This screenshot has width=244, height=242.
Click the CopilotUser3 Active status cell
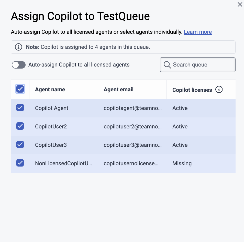tap(180, 145)
